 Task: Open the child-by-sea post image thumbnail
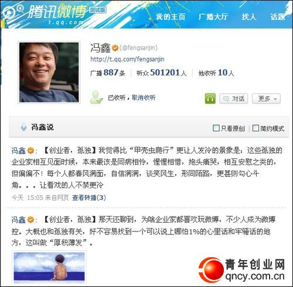[49, 267]
